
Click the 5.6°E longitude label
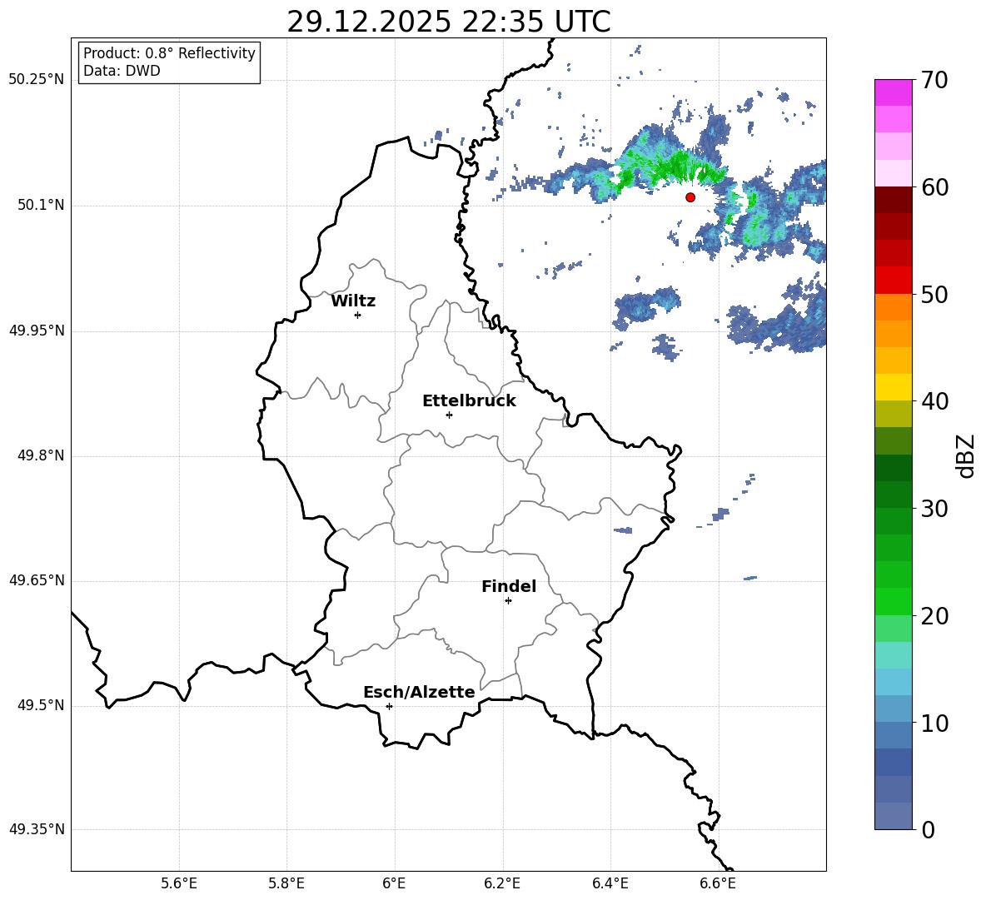pos(179,883)
